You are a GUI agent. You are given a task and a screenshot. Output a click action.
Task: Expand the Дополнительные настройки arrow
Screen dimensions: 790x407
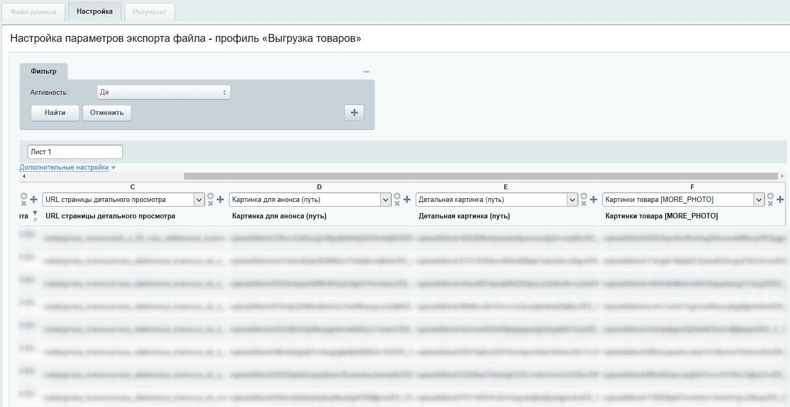[x=113, y=168]
